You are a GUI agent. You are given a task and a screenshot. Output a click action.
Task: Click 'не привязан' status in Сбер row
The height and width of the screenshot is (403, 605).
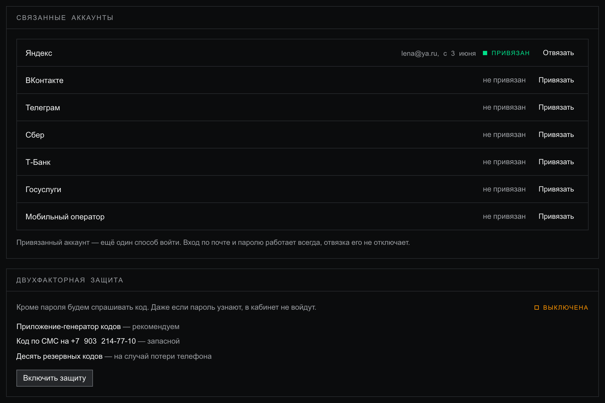(x=504, y=135)
